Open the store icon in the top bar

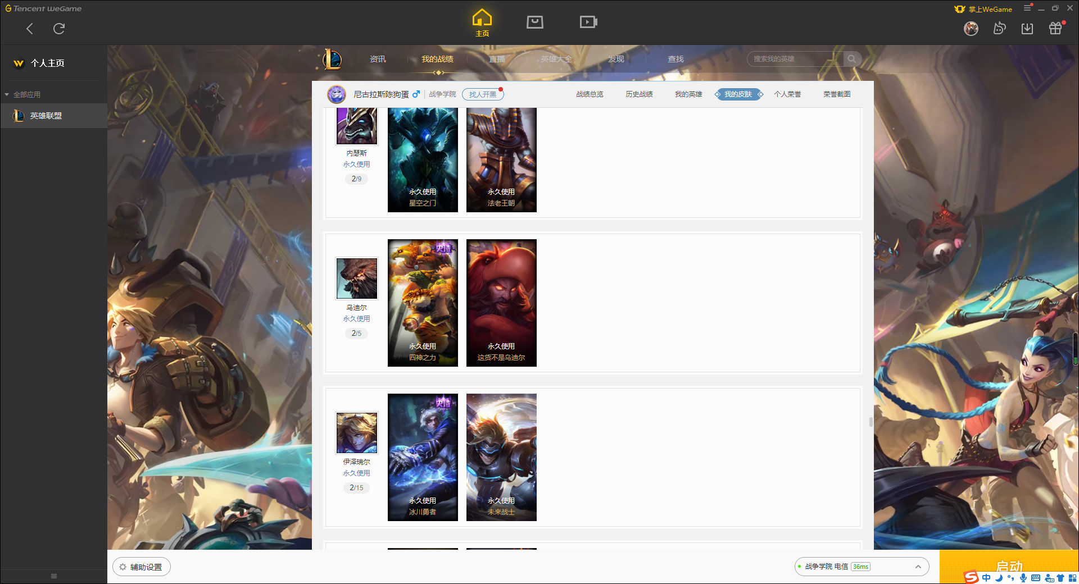535,22
